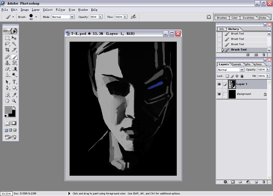The width and height of the screenshot is (273, 196).
Task: Select the Zoom tool
Action: pyautogui.click(x=14, y=101)
